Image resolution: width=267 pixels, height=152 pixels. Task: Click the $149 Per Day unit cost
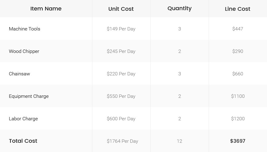[x=121, y=29]
